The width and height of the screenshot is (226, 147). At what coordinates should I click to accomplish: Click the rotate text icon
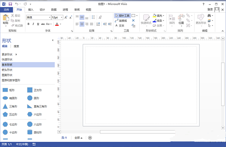pyautogui.click(x=100, y=17)
